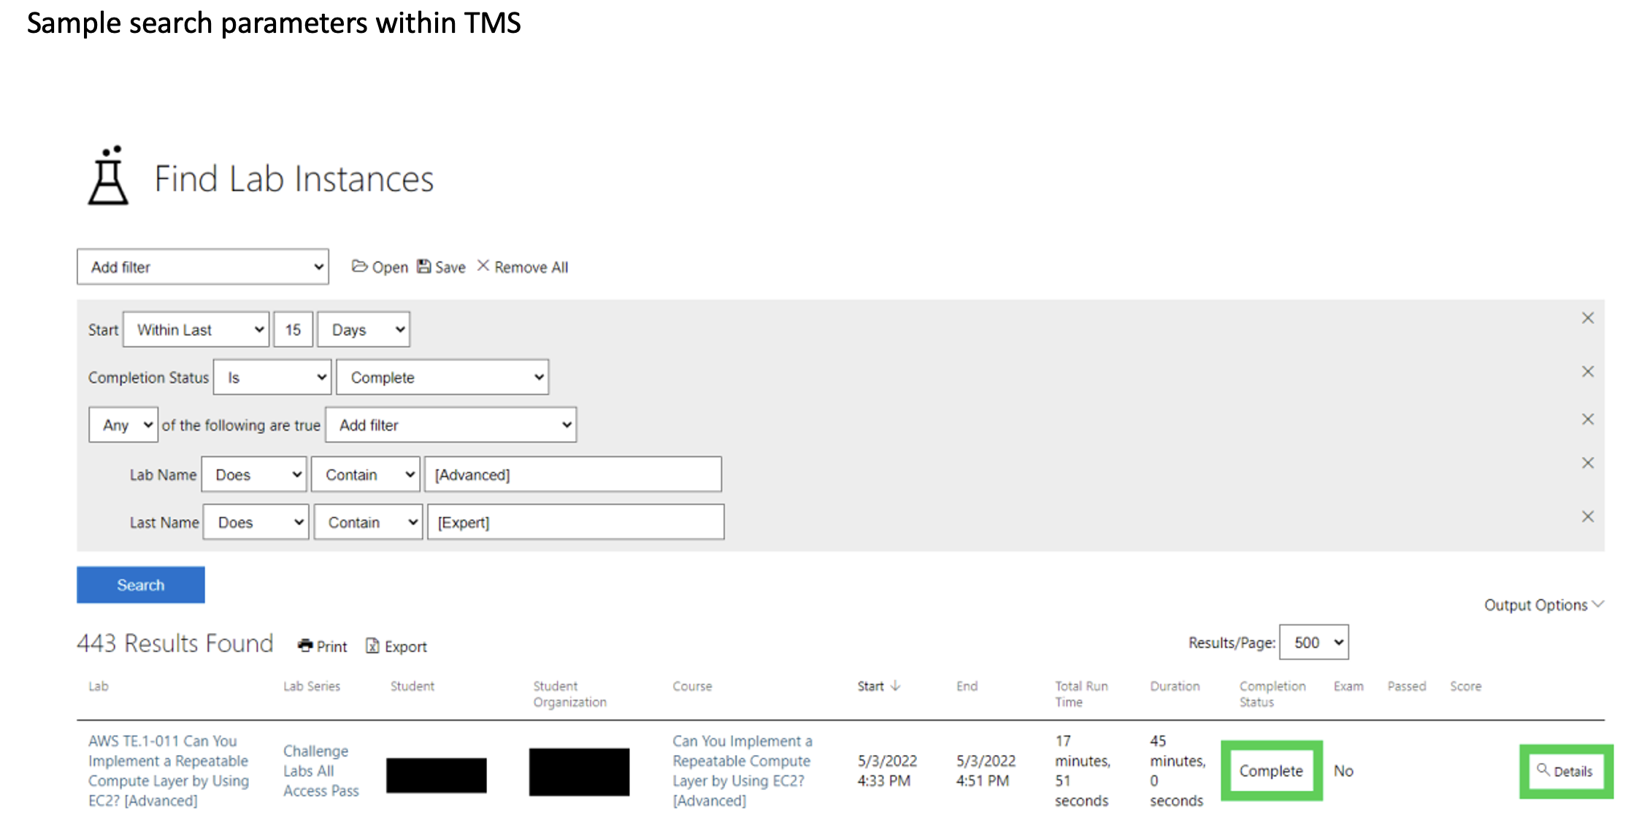Image resolution: width=1631 pixels, height=828 pixels.
Task: Change the Complete status dropdown
Action: 442,377
